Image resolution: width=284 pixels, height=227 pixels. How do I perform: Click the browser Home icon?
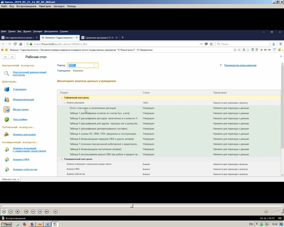[21, 44]
